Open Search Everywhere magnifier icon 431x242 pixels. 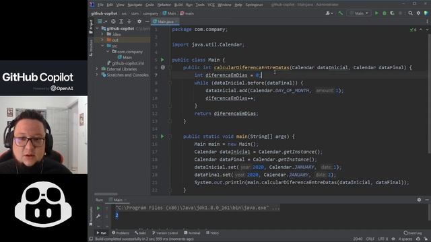[410, 13]
